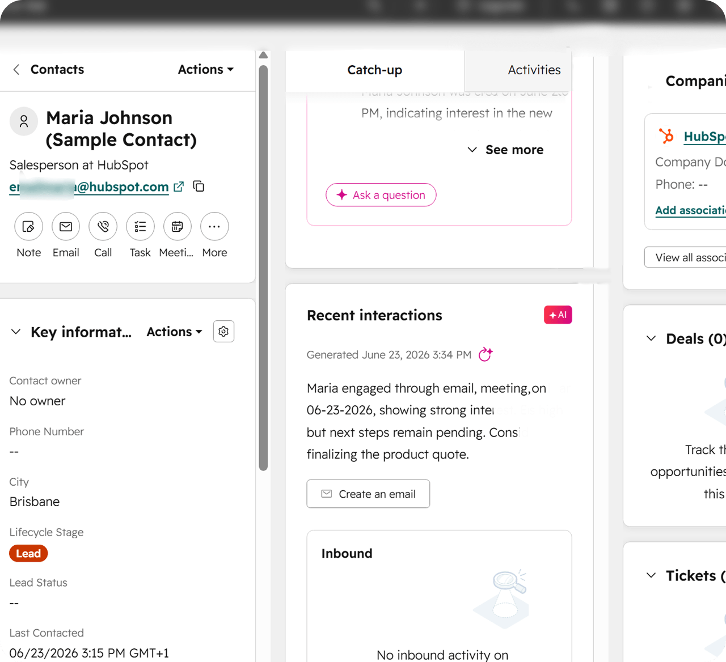
Task: Collapse the Key information section
Action: click(16, 332)
